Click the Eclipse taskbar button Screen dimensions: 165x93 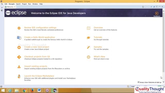coord(55,90)
